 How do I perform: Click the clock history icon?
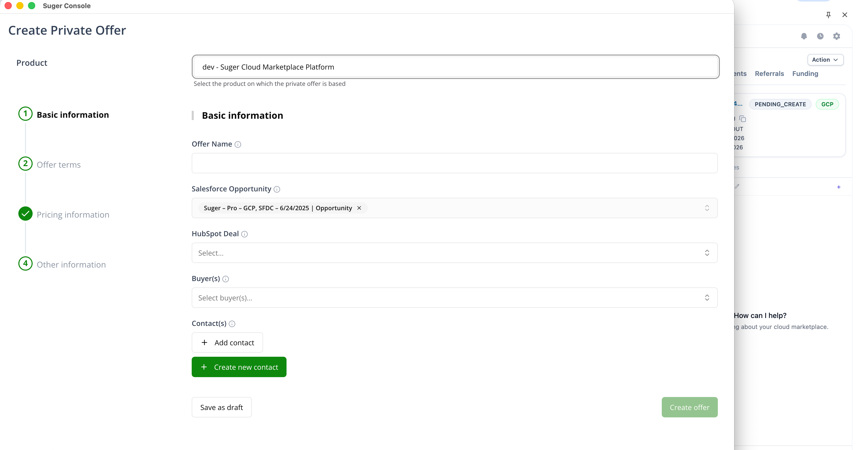[x=821, y=36]
